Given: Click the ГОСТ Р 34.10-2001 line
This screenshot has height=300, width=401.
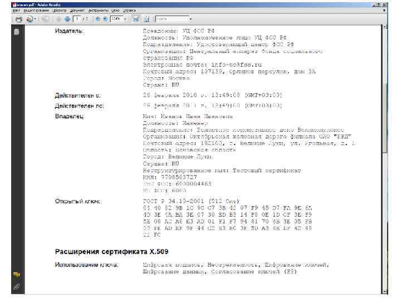Looking at the screenshot, I should click(191, 201).
